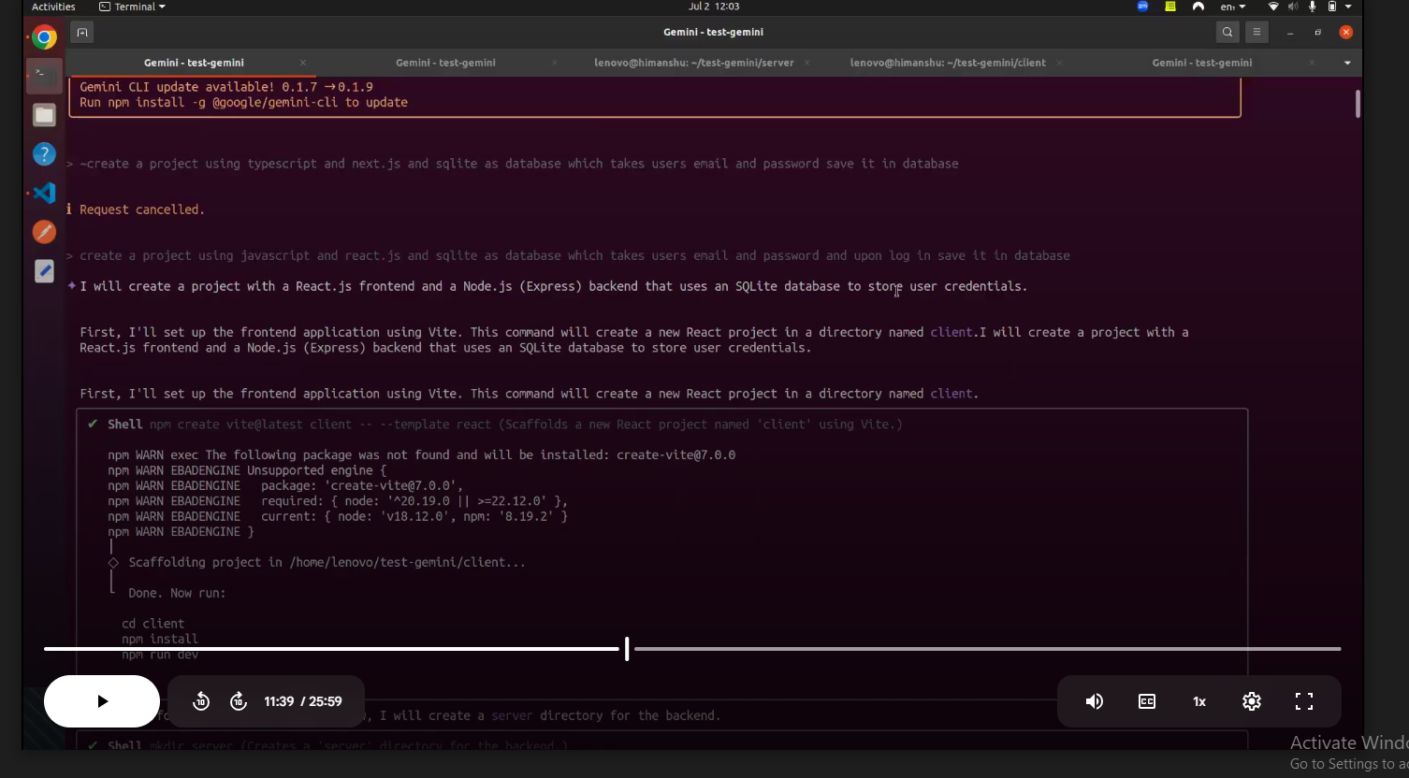
Task: Click the required node version line
Action: [x=337, y=501]
